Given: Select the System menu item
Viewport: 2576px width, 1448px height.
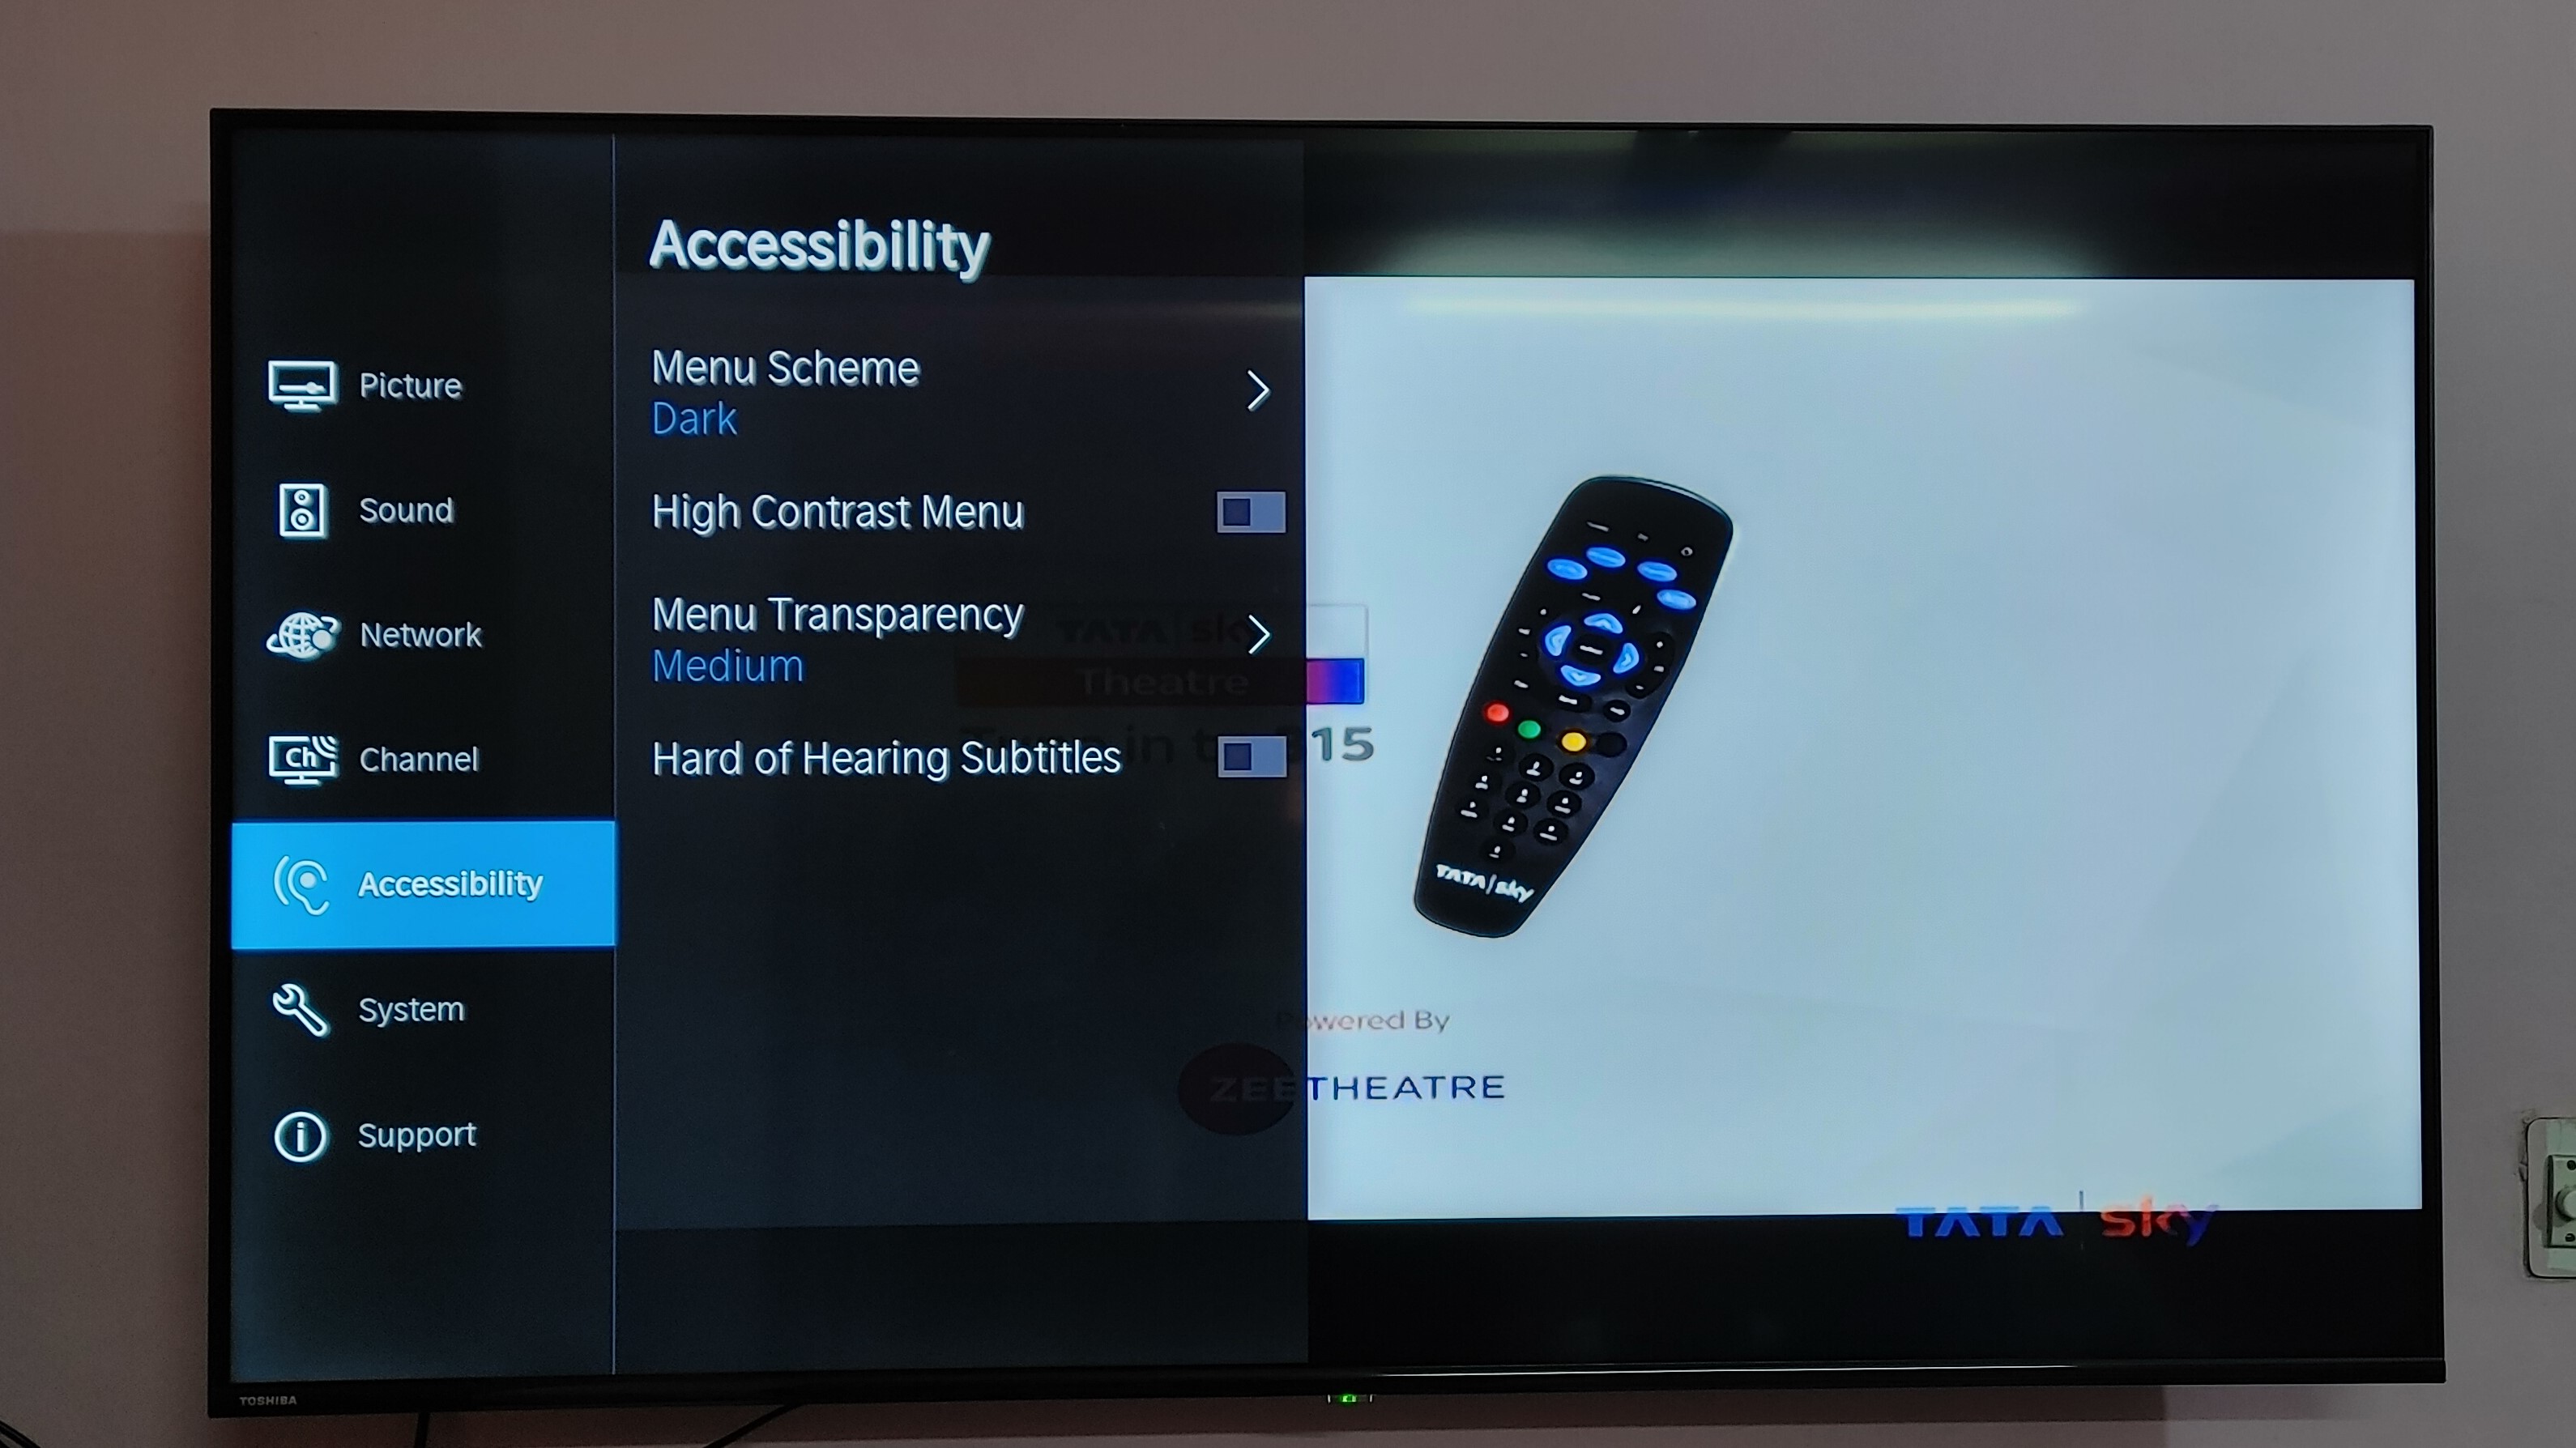Looking at the screenshot, I should tap(409, 1007).
